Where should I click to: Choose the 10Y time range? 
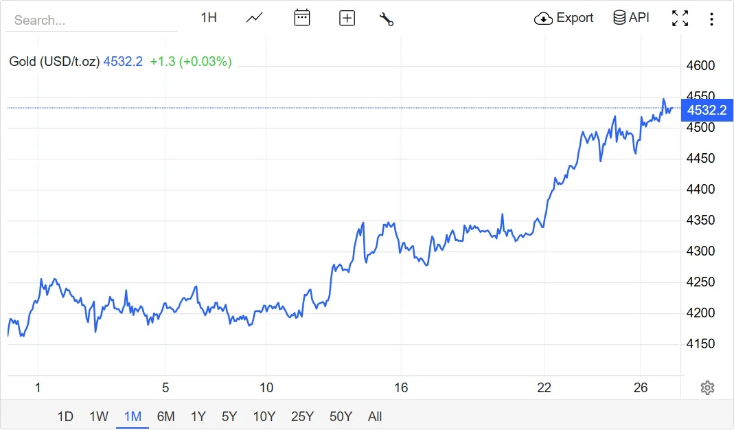pyautogui.click(x=264, y=416)
